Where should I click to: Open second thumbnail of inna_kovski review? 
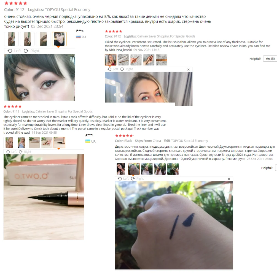(123, 60)
